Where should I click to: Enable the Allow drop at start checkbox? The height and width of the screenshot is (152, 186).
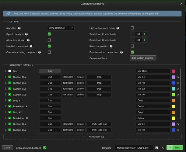point(49,40)
